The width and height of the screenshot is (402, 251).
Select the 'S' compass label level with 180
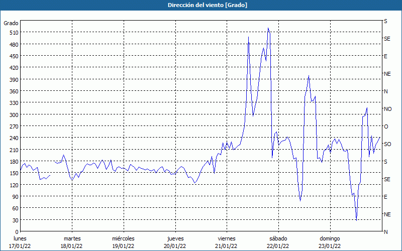(385, 162)
